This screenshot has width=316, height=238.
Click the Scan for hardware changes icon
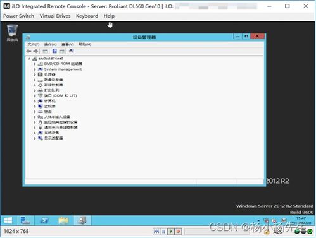[x=72, y=51]
